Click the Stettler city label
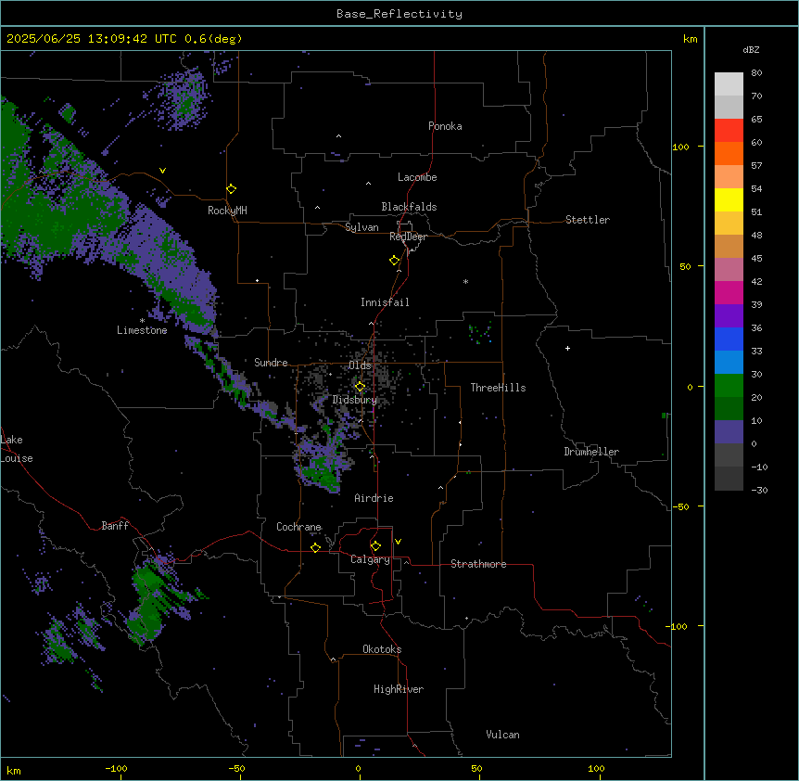The image size is (799, 781). pos(588,220)
